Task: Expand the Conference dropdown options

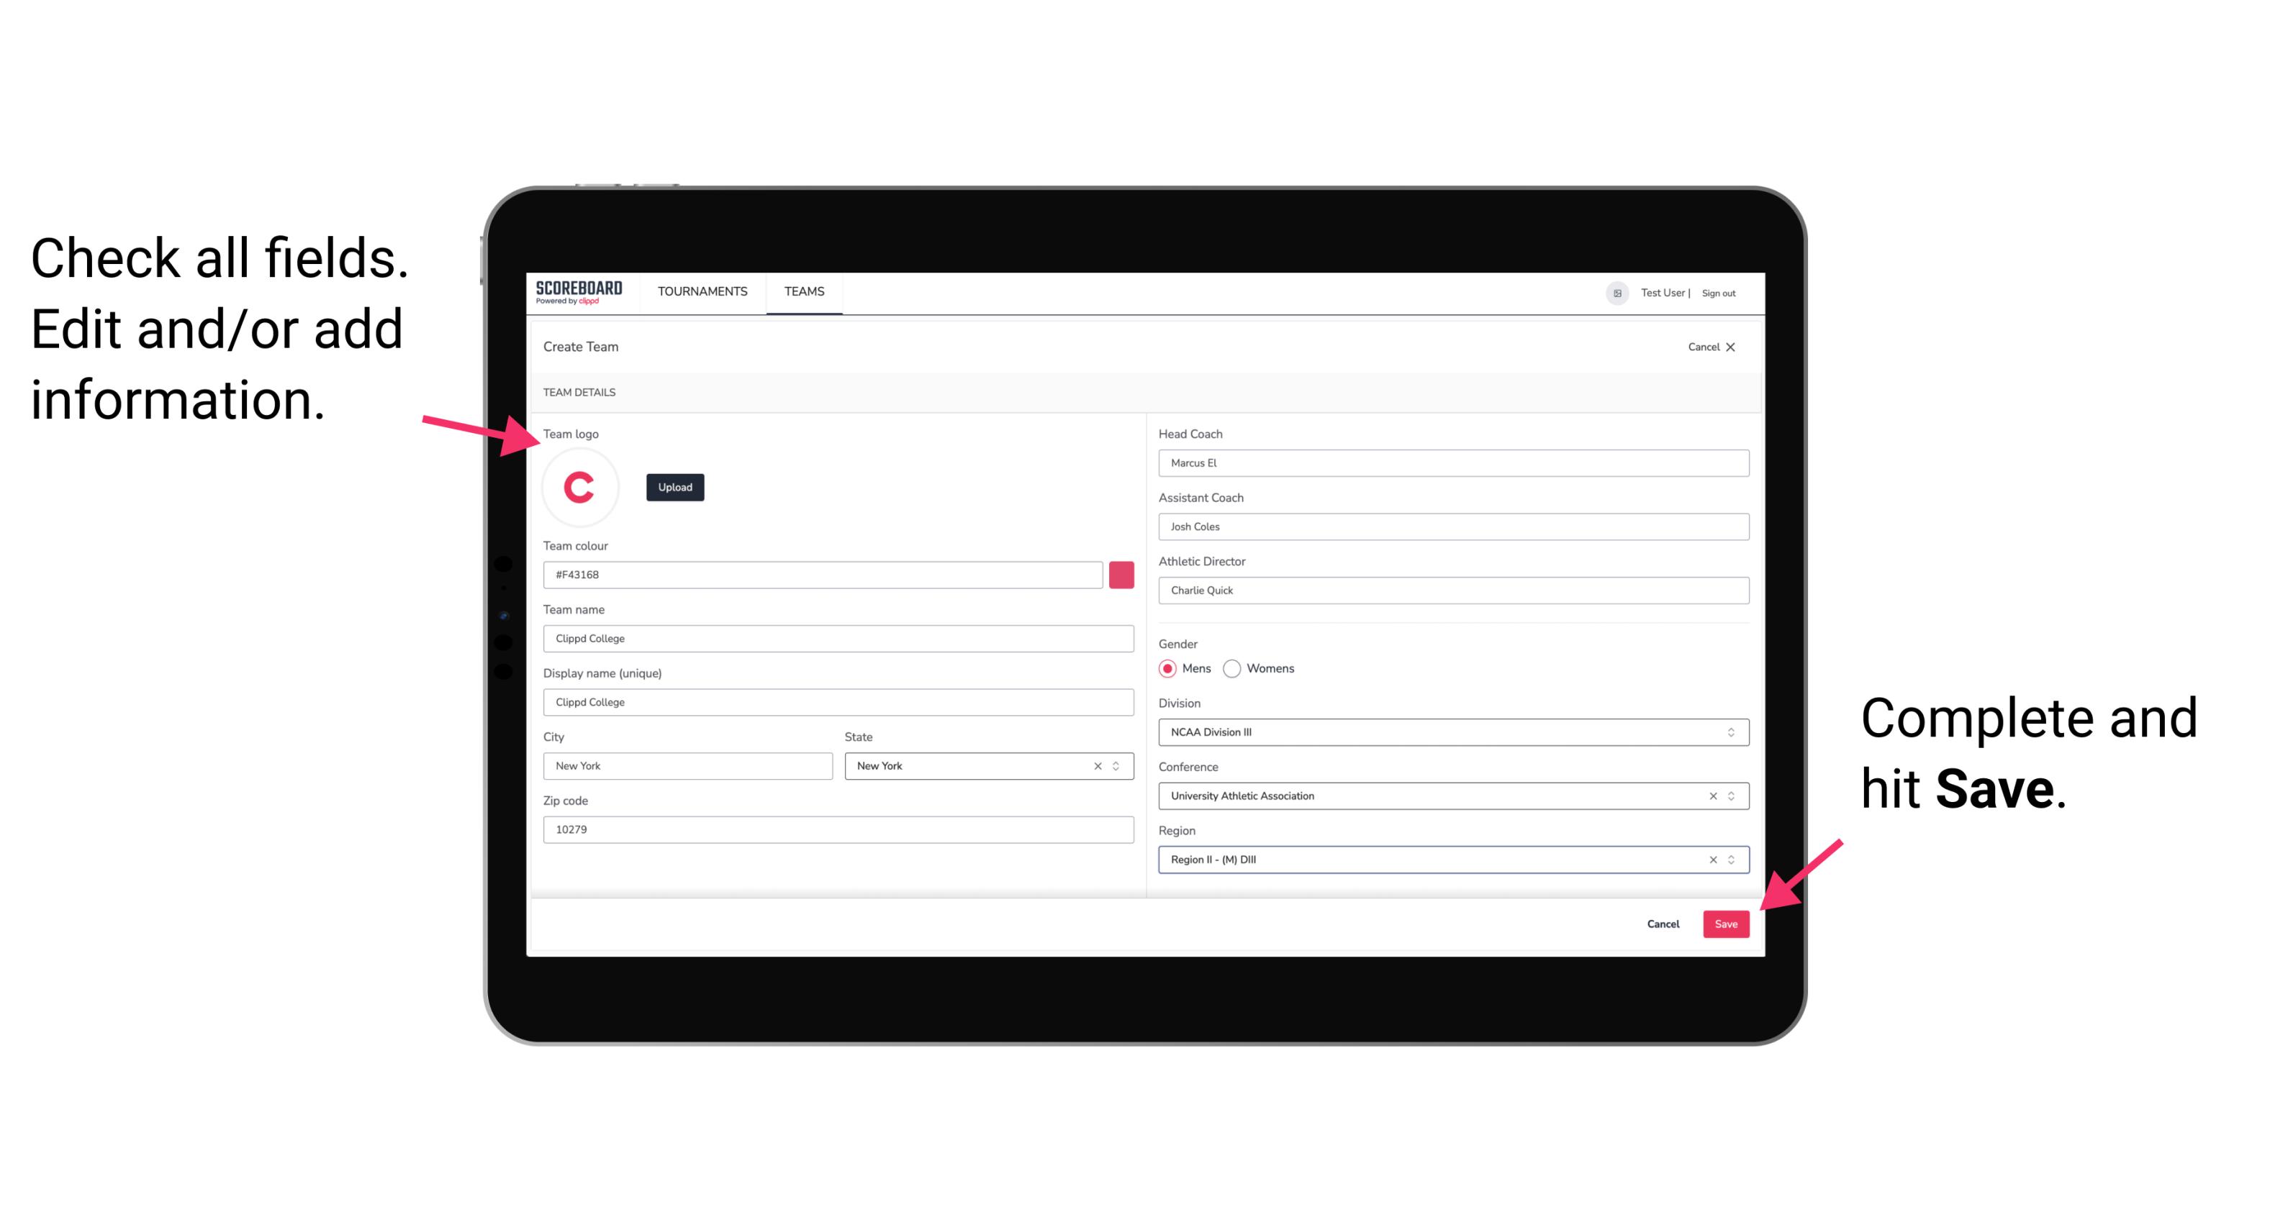Action: pyautogui.click(x=1730, y=796)
